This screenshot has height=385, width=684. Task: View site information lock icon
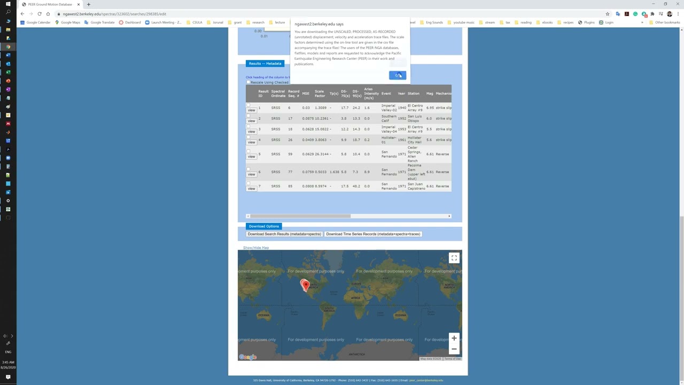click(x=59, y=14)
